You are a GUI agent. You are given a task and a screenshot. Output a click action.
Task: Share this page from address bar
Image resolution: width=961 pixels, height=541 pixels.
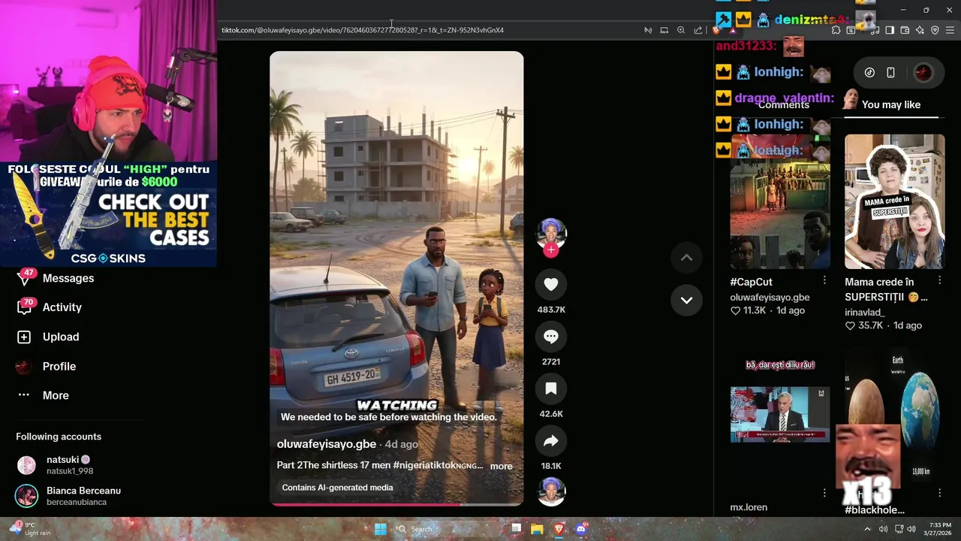tap(698, 30)
